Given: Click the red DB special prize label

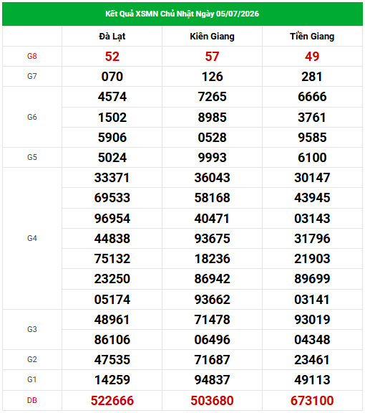Looking at the screenshot, I should coord(32,400).
